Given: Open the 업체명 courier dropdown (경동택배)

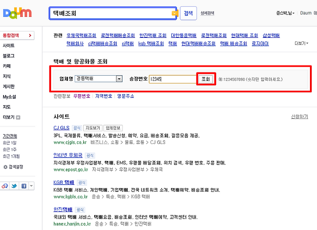Looking at the screenshot, I should click(x=99, y=79).
